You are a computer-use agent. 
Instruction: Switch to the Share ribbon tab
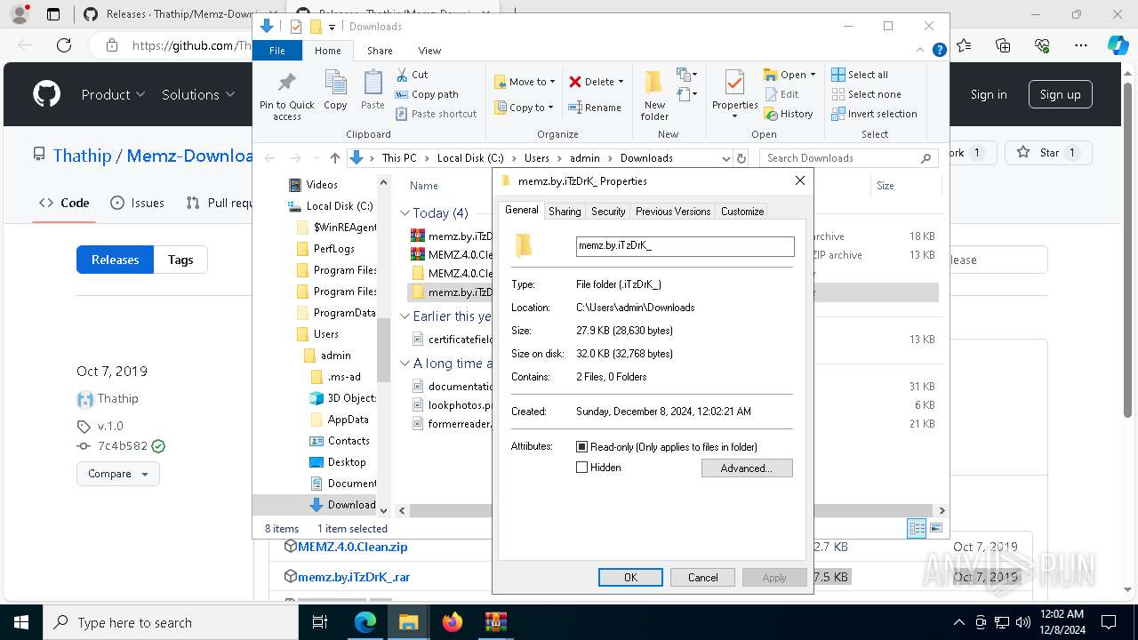click(380, 51)
